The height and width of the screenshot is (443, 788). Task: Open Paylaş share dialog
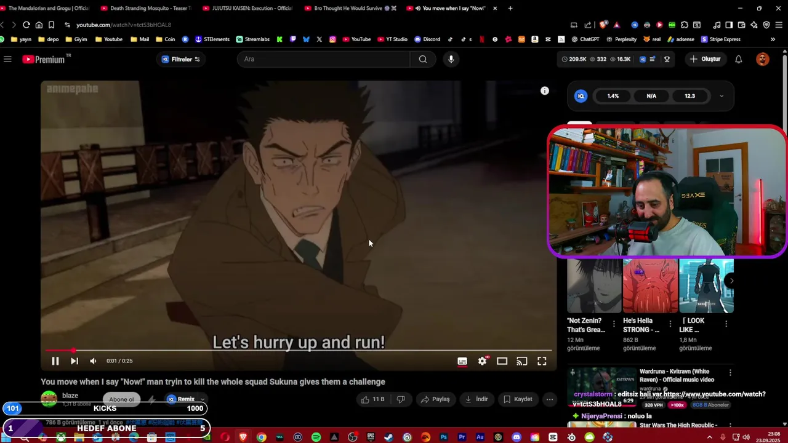click(435, 399)
